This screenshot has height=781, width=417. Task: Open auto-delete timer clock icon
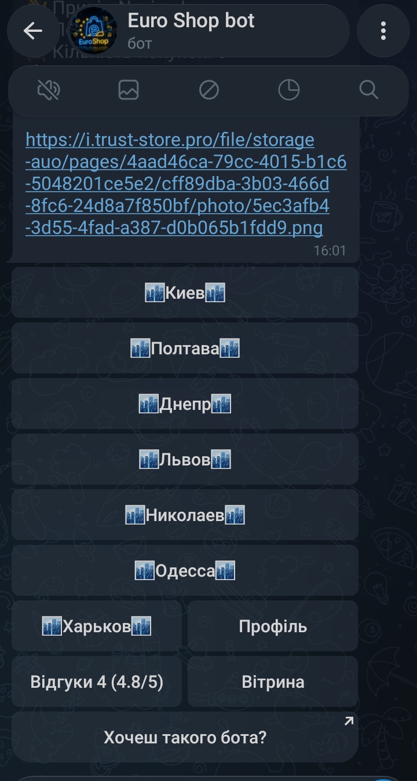coord(288,90)
